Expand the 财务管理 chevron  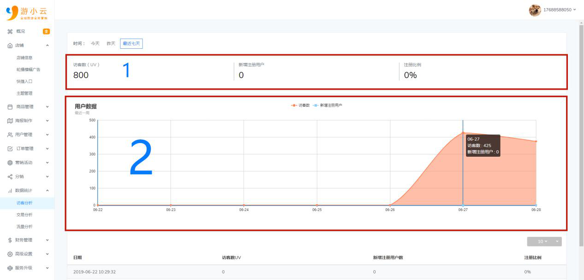47,240
